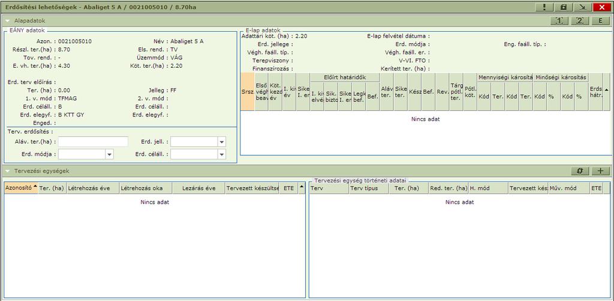Screen dimensions: 614x301
Task: Click the Tervezett készültség column in left table
Action: click(x=252, y=188)
